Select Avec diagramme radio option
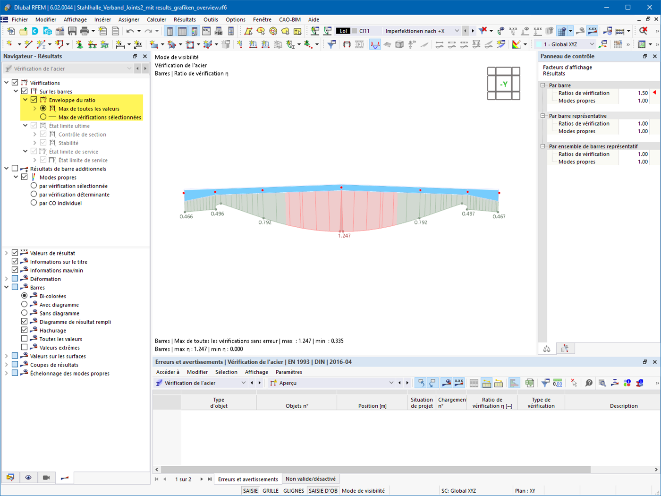 click(x=25, y=304)
